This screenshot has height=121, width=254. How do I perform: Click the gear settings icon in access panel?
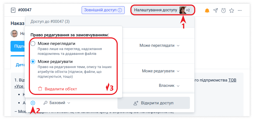pos(33,103)
